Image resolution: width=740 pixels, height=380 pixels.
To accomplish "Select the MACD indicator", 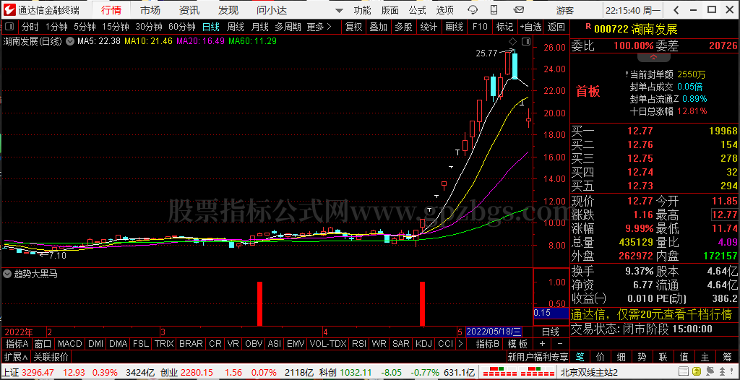I will click(x=69, y=344).
